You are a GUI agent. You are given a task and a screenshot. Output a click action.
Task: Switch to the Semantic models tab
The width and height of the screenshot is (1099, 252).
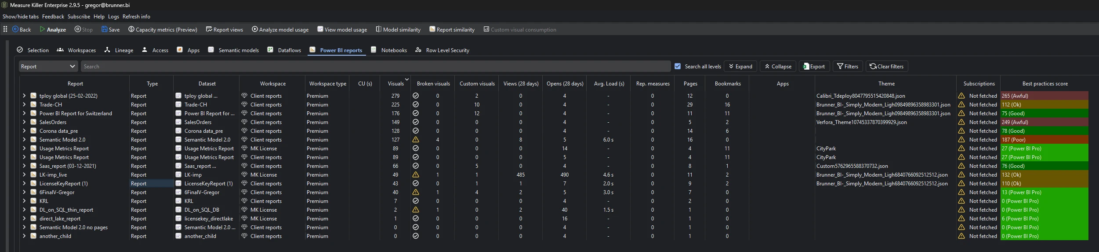coord(233,50)
